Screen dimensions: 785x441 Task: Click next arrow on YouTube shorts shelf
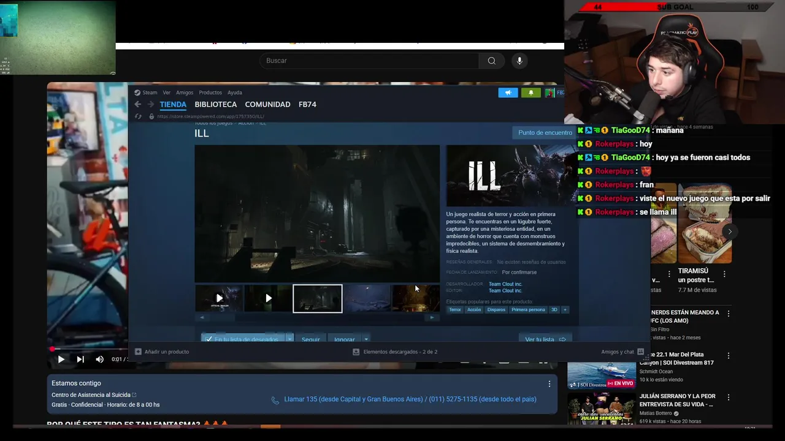(729, 232)
